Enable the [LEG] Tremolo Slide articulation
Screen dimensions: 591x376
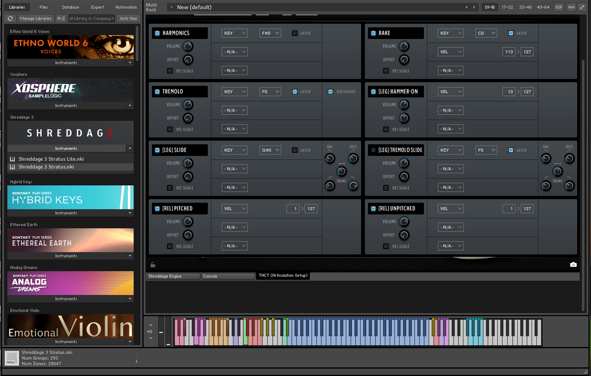pos(373,150)
